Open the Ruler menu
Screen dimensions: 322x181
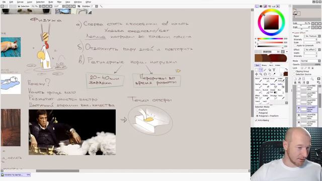pos(51,2)
